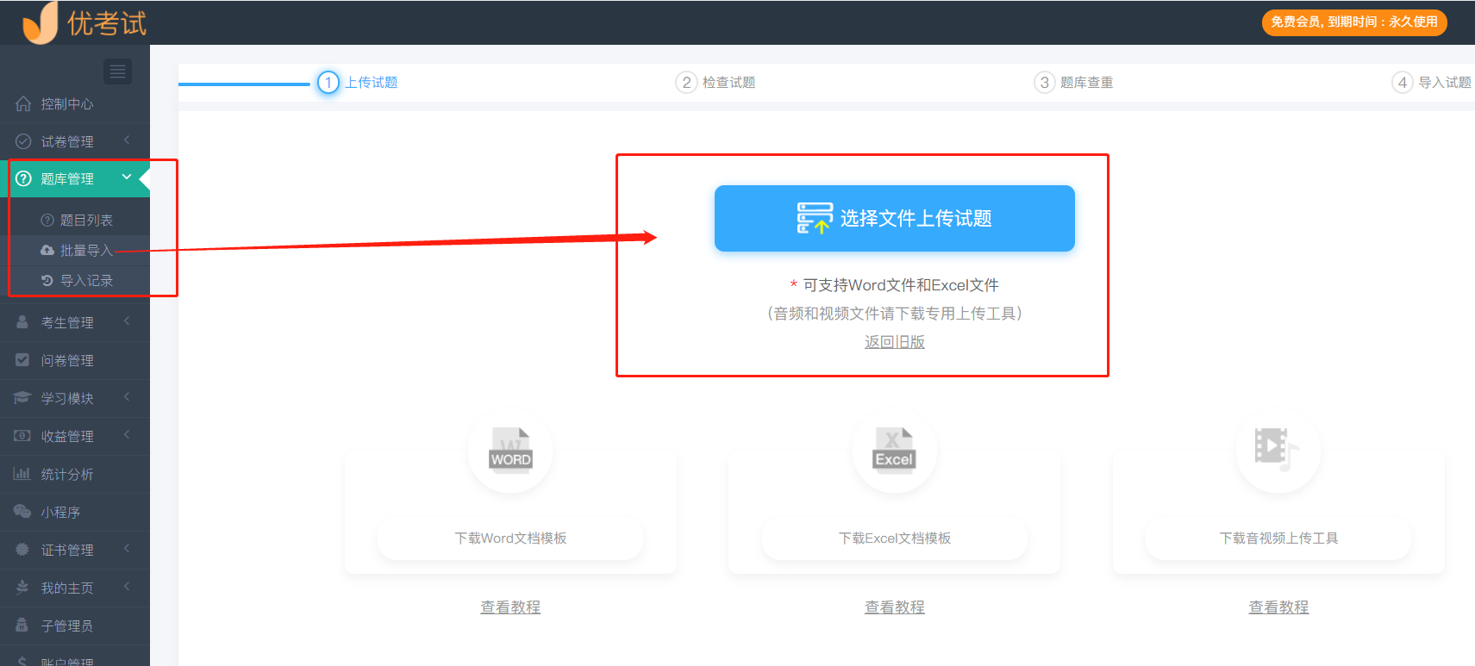The image size is (1475, 666).
Task: Click the 控制中心 home icon
Action: (x=23, y=103)
